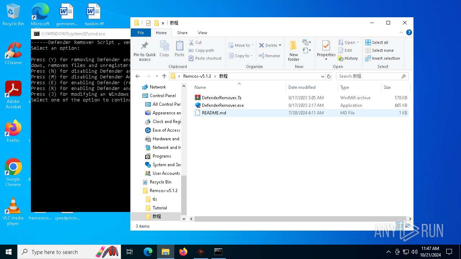Click Invert selection in ribbon
Image resolution: width=461 pixels, height=259 pixels.
382,58
